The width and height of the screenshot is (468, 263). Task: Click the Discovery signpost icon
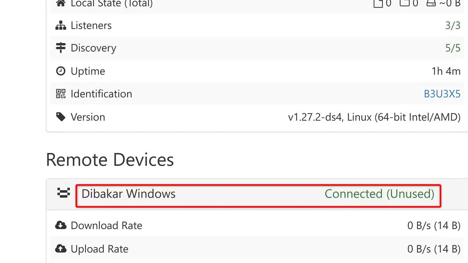(x=61, y=48)
